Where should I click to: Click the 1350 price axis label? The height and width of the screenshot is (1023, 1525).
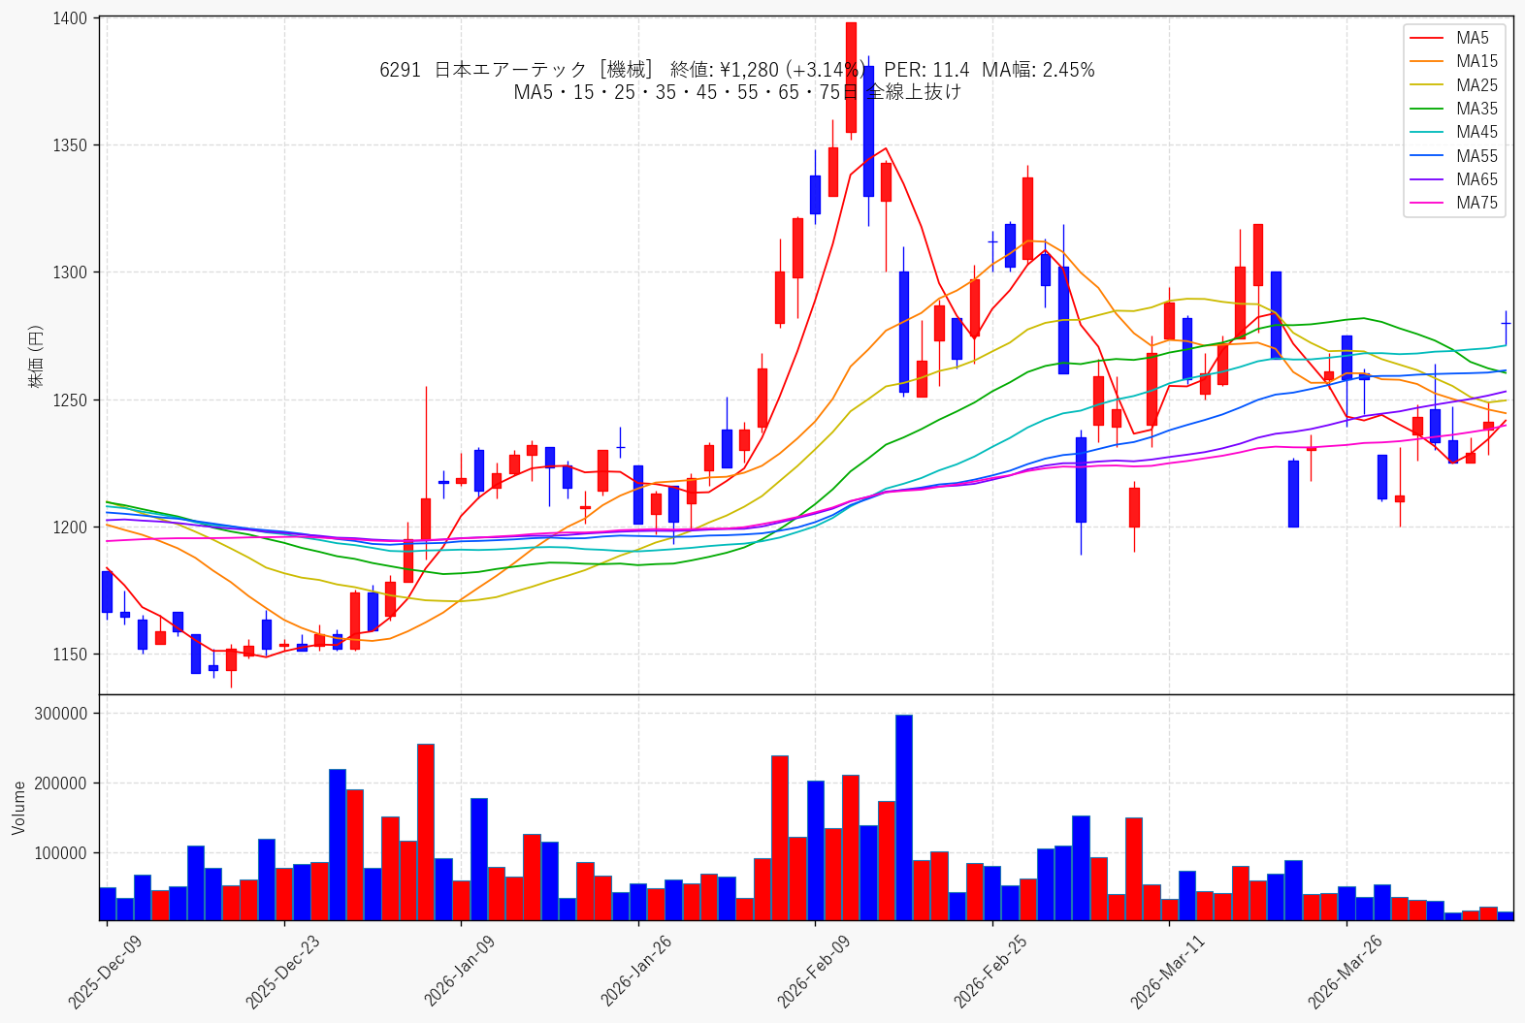click(x=70, y=145)
